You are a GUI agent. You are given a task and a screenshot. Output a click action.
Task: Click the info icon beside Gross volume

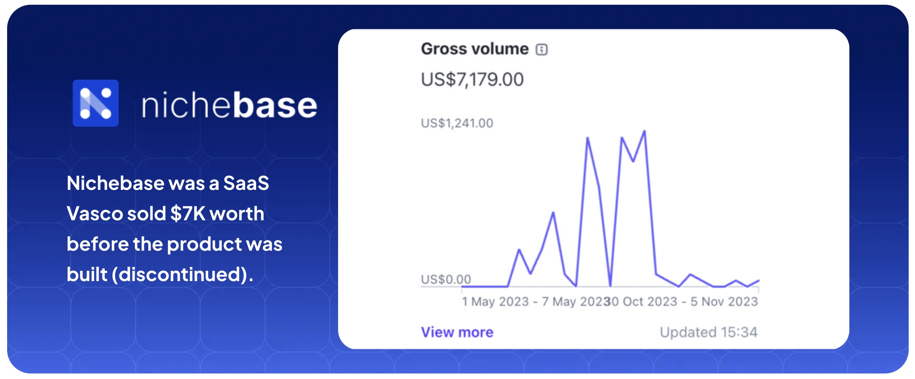tap(541, 50)
